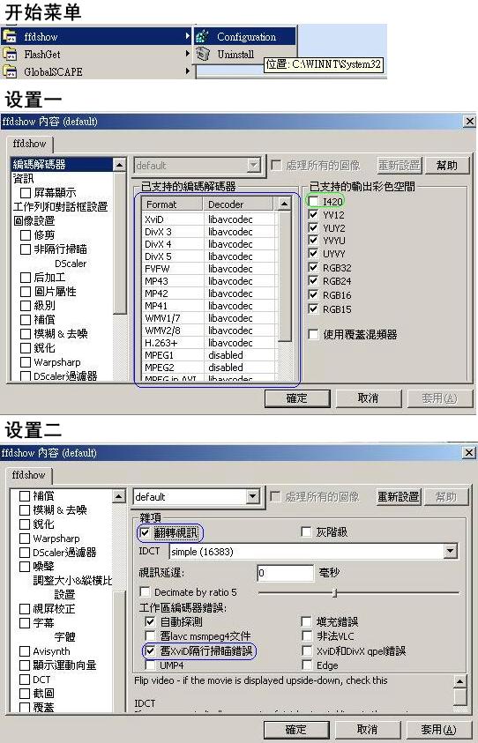Click 取消 in the lower dialog
The image size is (478, 743).
(368, 729)
